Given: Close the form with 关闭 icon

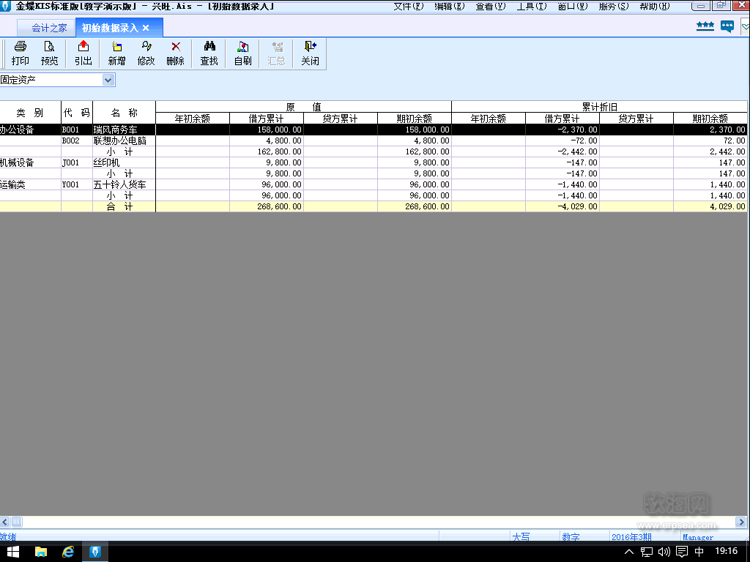Looking at the screenshot, I should click(x=310, y=53).
